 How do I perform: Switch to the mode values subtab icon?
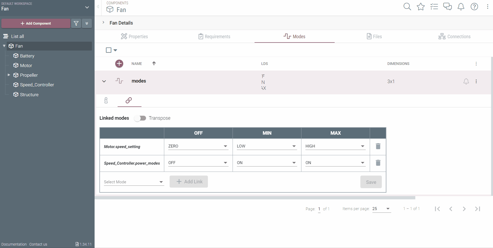(106, 100)
